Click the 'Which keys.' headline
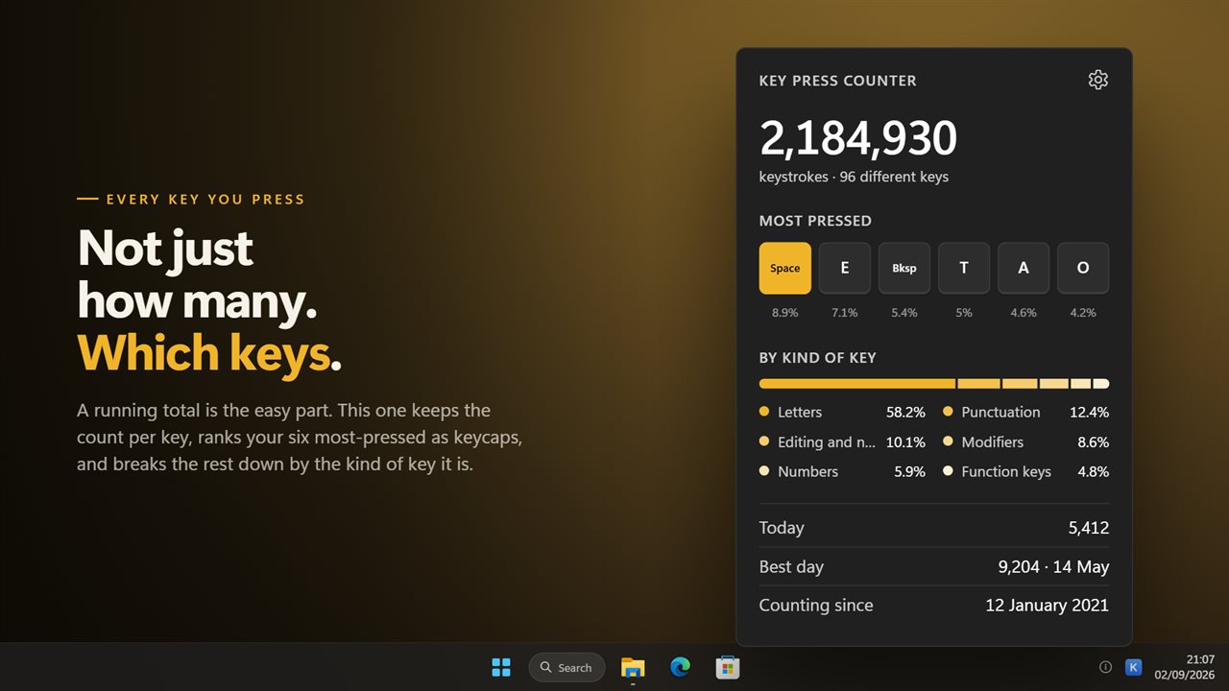This screenshot has width=1229, height=691. [209, 352]
